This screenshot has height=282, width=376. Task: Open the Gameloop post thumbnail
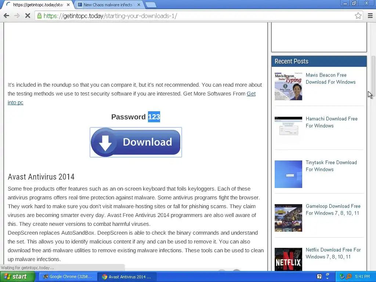[288, 218]
